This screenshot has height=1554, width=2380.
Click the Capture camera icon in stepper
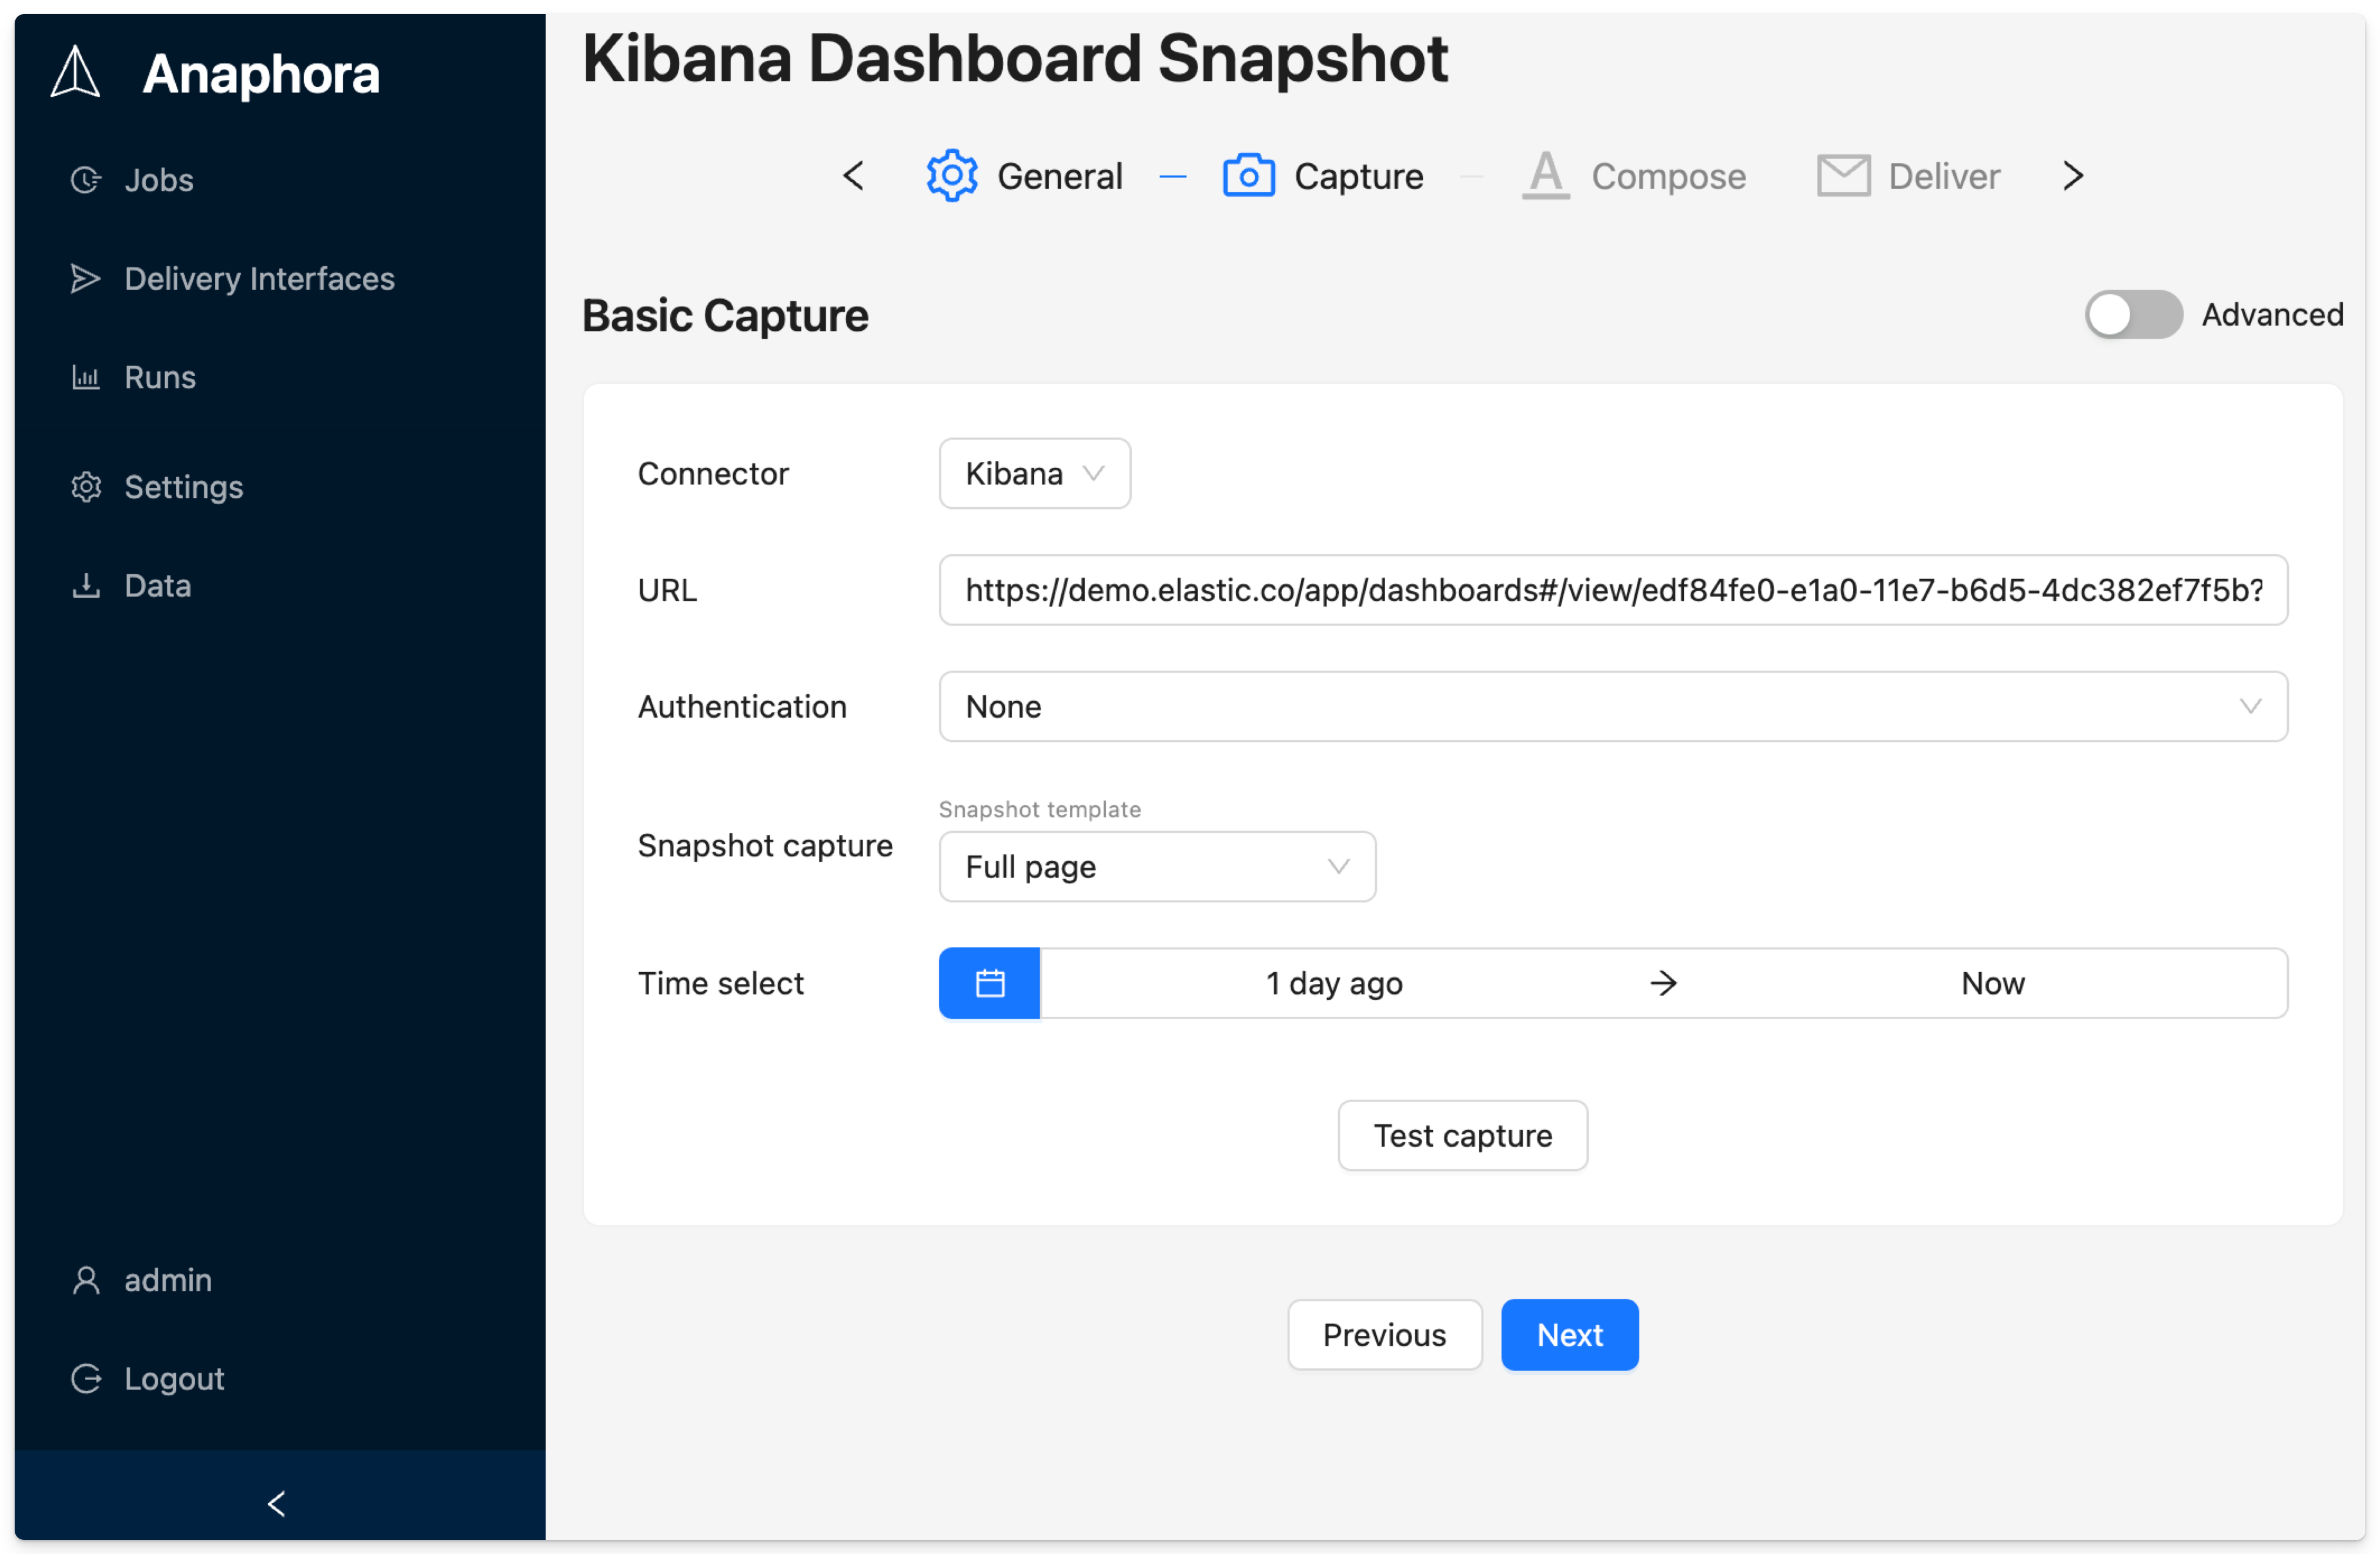click(1248, 175)
